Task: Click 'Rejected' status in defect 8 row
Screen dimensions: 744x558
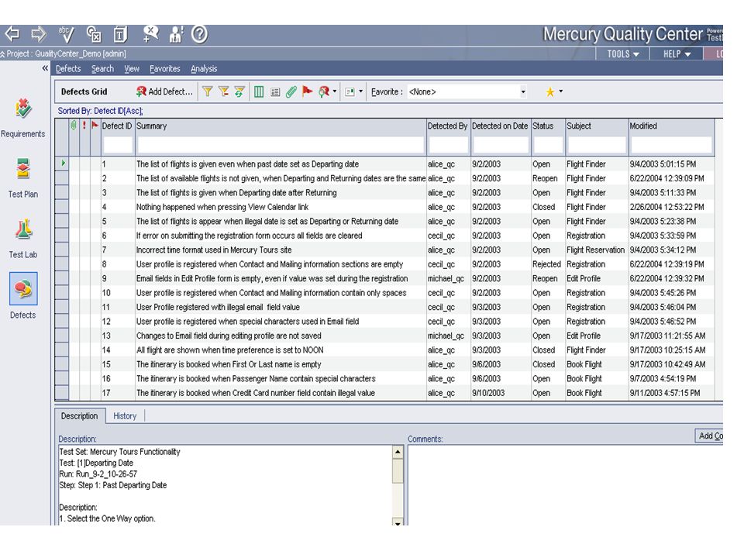Action: (x=546, y=264)
